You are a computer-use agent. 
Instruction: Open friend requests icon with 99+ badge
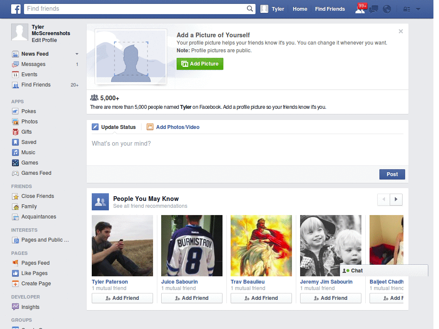pos(360,9)
